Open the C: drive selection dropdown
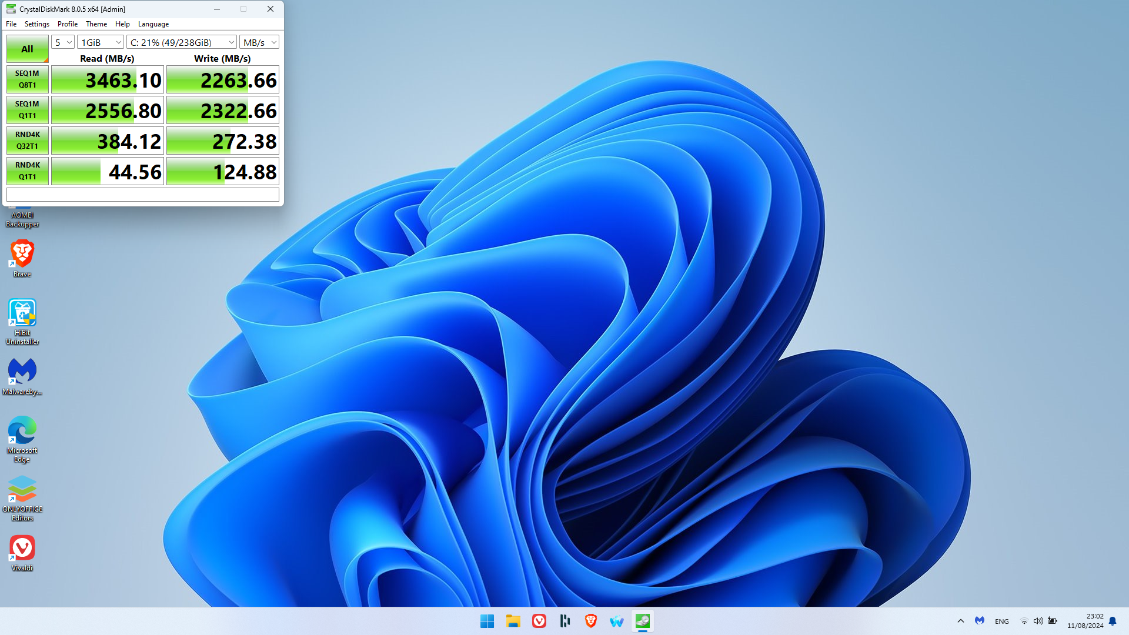This screenshot has height=635, width=1129. 182,42
